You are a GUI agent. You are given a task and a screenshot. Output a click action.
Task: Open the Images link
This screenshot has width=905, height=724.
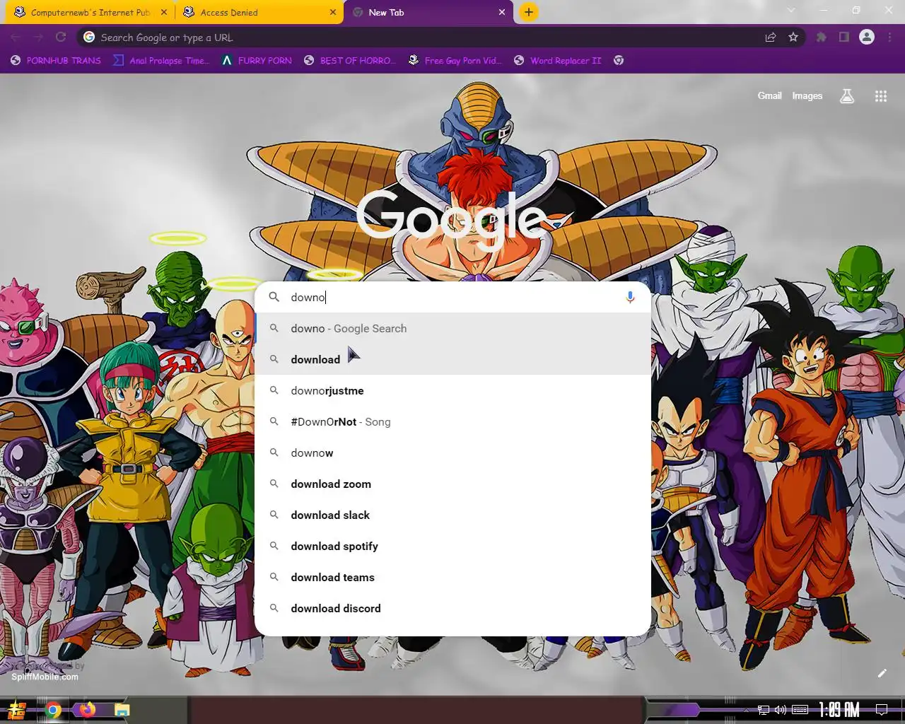coord(807,96)
